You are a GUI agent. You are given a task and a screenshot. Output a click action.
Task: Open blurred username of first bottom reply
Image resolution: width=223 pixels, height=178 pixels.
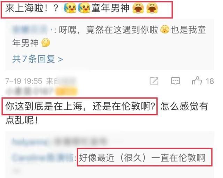(x=30, y=141)
